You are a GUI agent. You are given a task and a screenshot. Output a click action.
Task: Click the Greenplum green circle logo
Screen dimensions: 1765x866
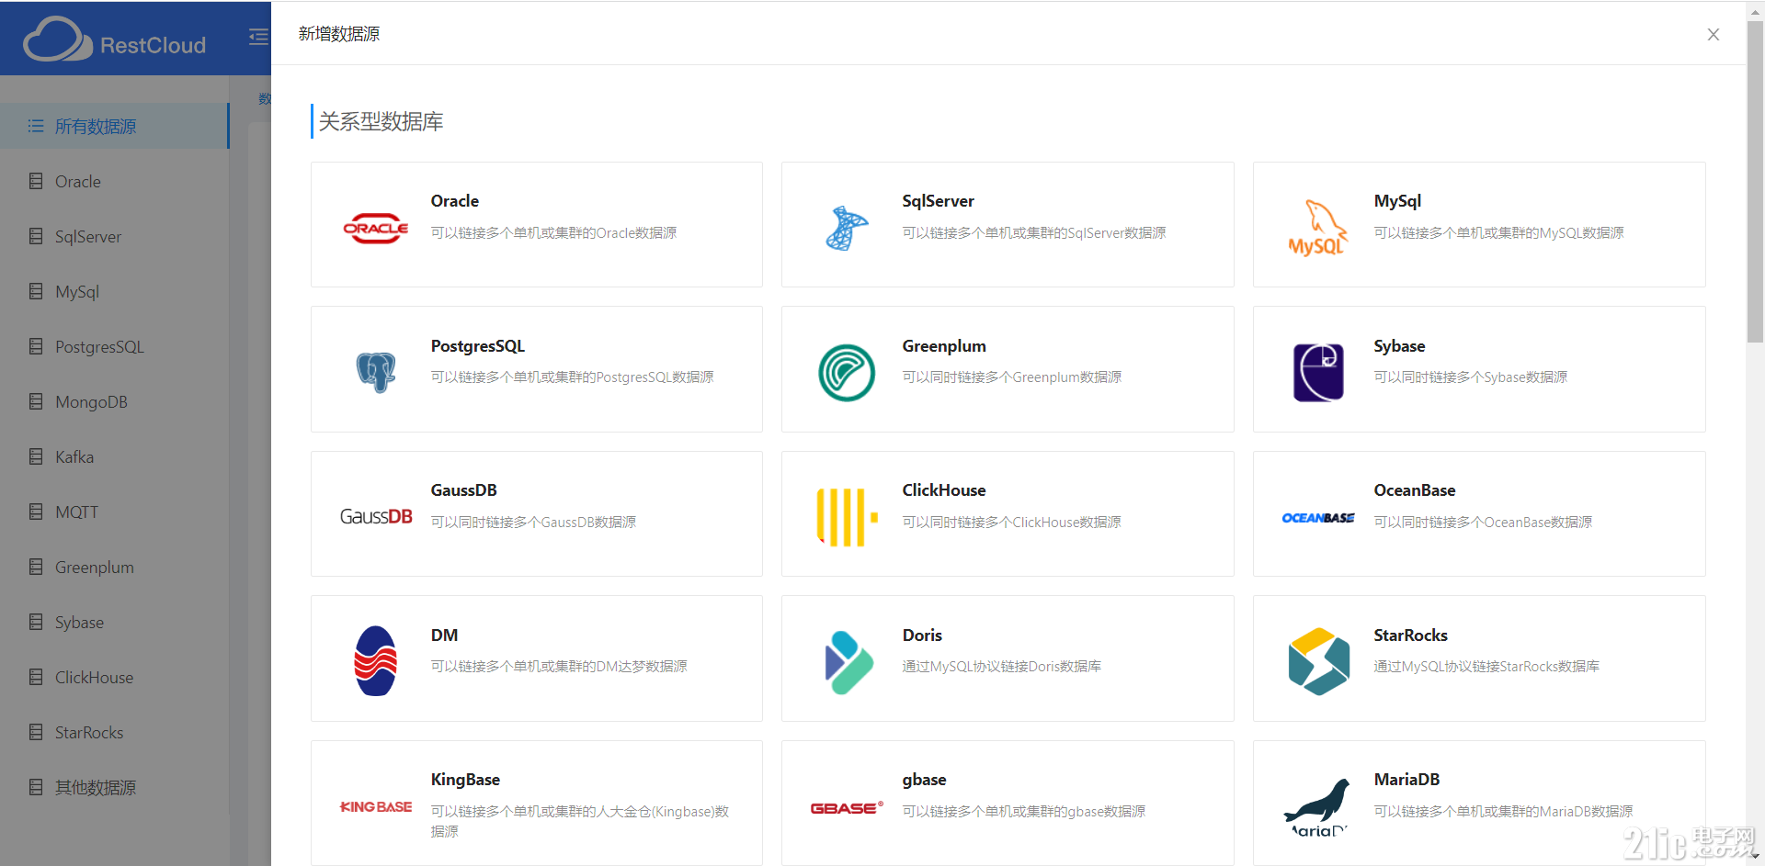click(x=847, y=372)
